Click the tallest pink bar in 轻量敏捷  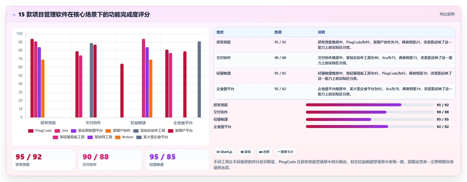[x=144, y=78]
